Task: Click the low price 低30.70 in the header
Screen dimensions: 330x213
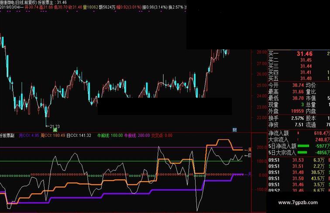Action: click(x=61, y=7)
